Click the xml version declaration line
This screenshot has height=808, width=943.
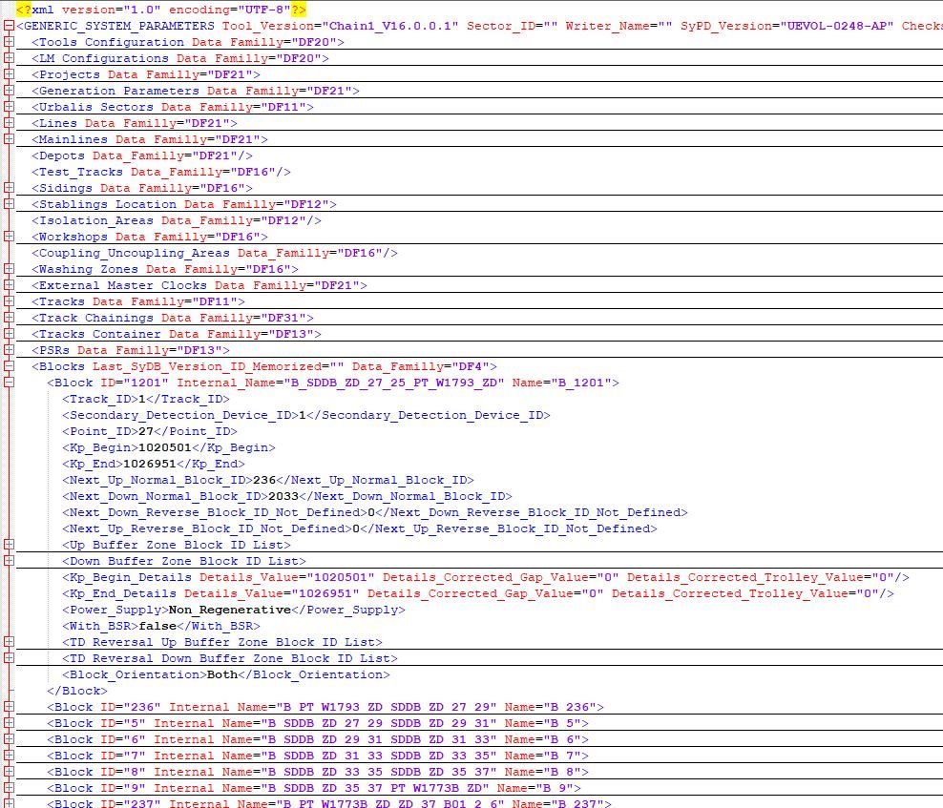[161, 10]
